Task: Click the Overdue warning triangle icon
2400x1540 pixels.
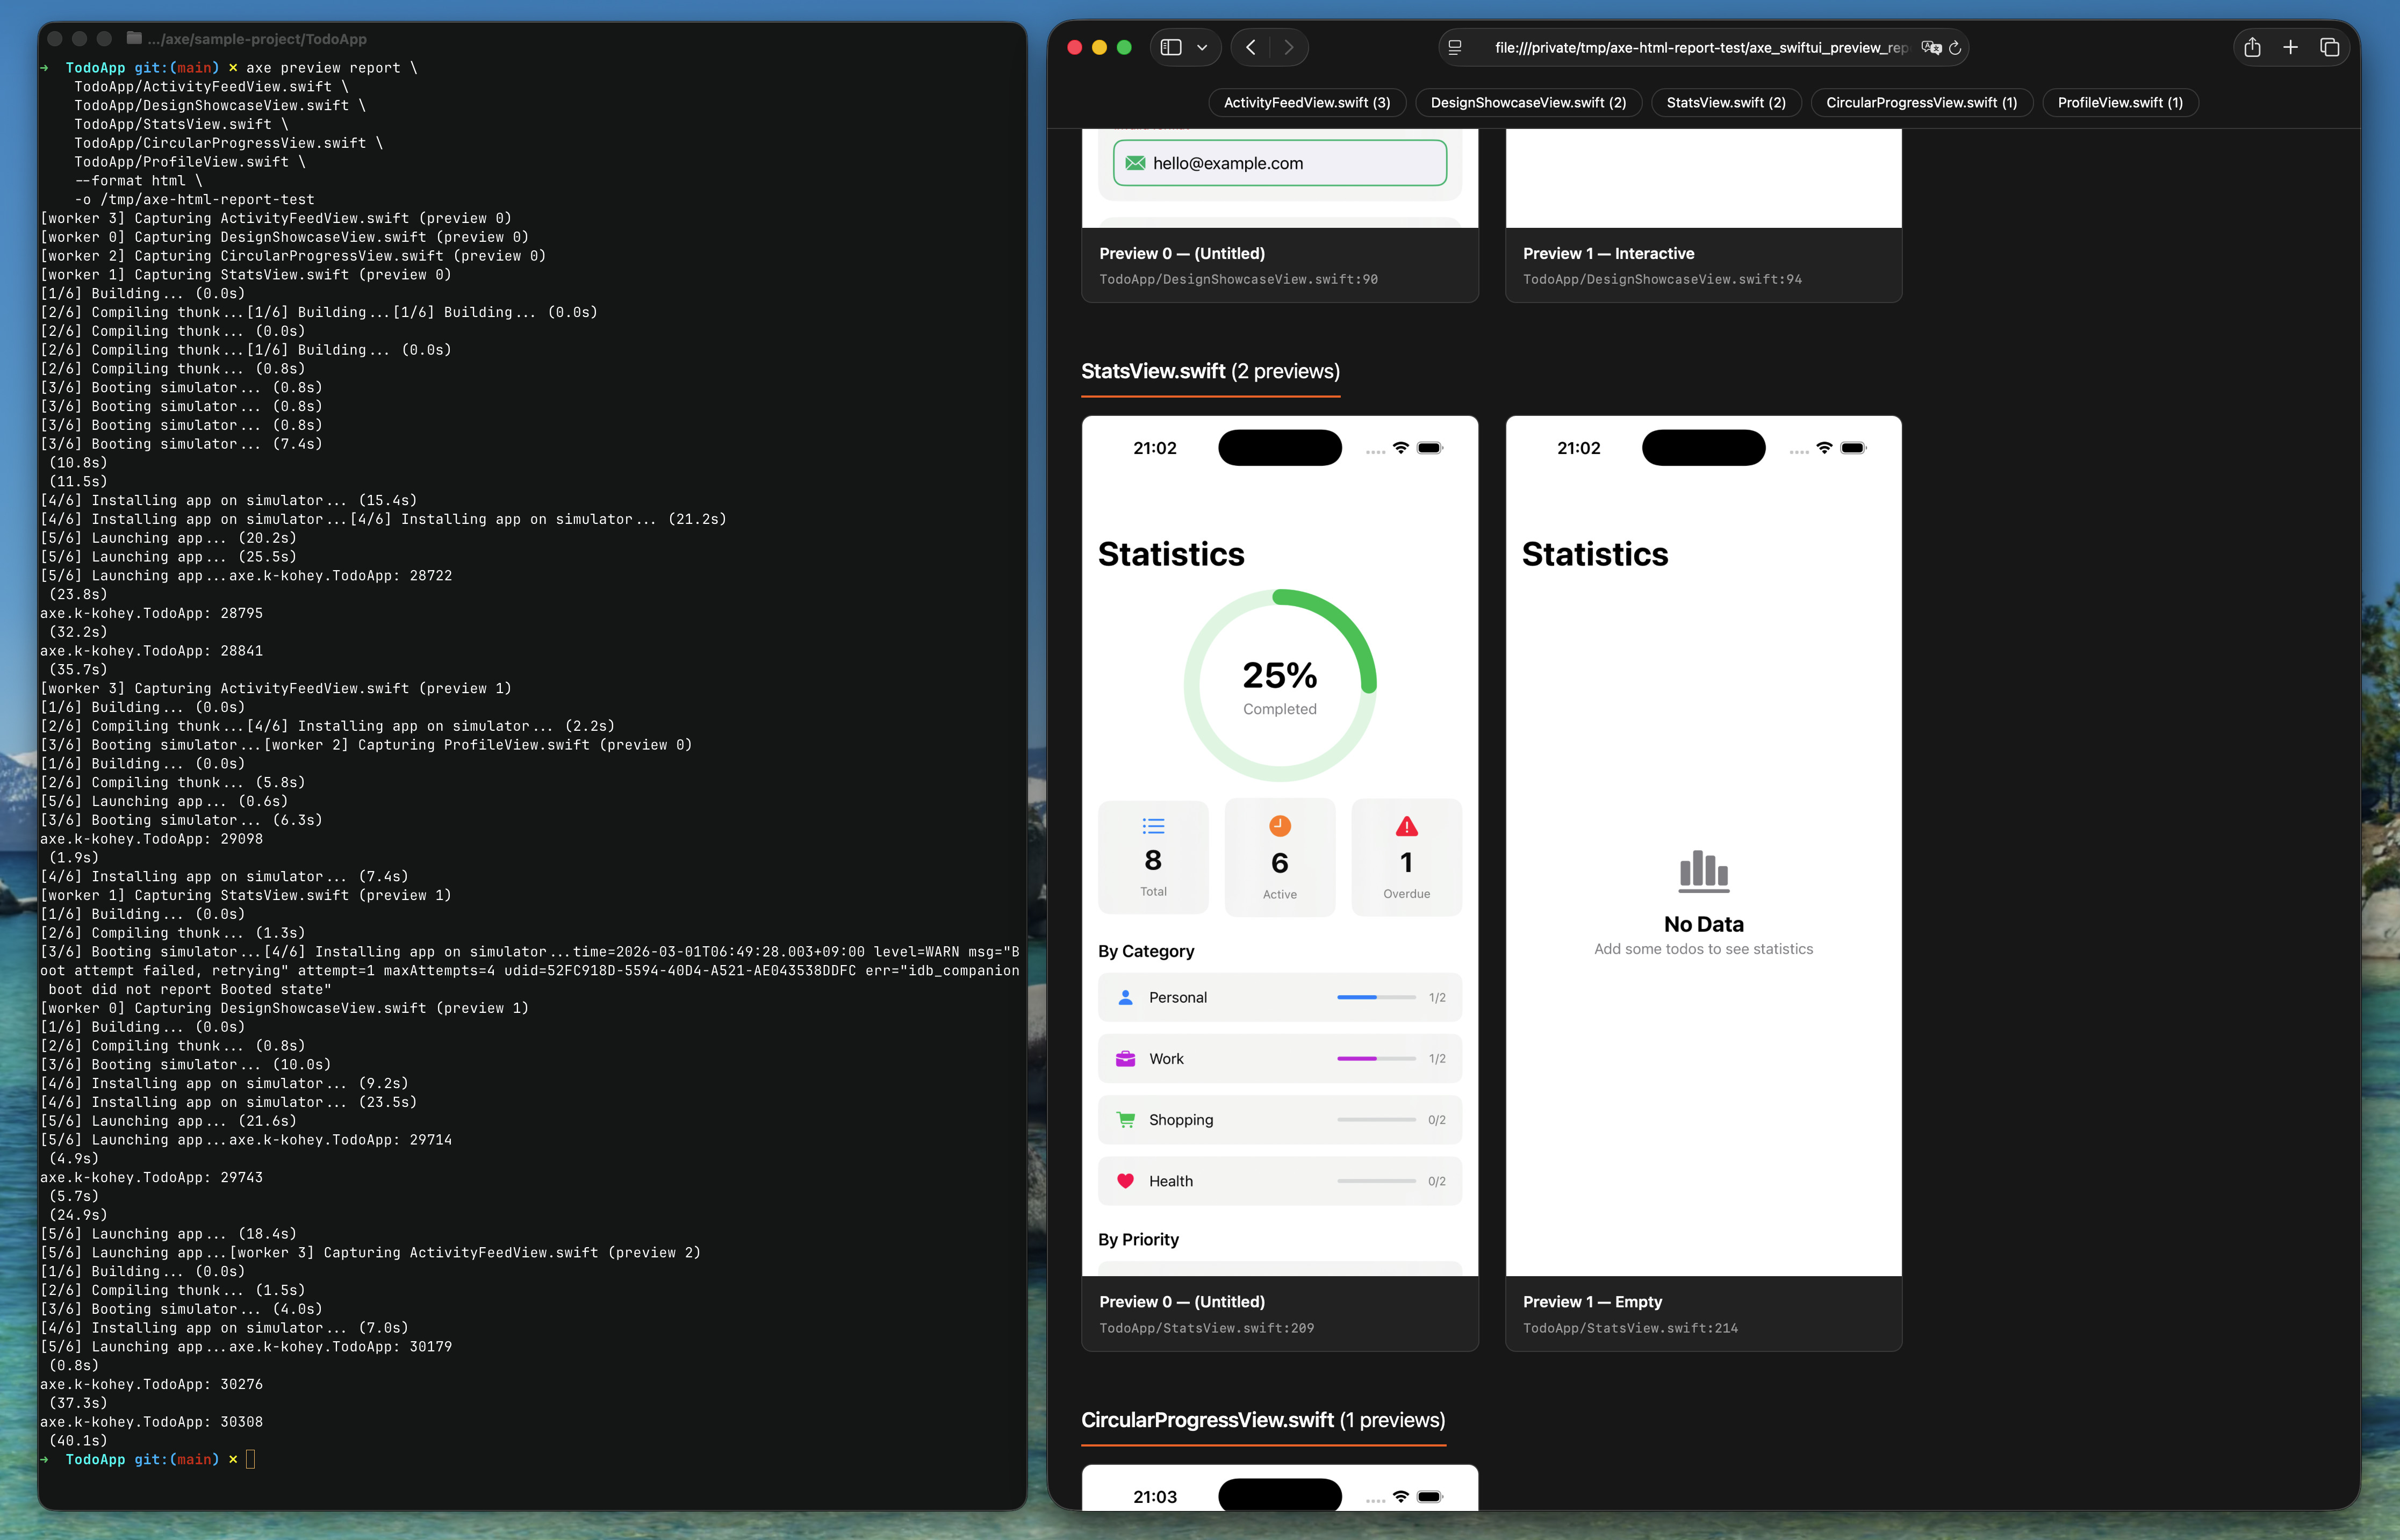Action: coord(1406,826)
